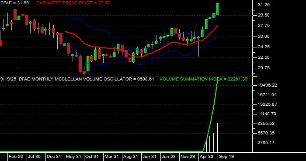Click the 8355.52 oscillator axis value
This screenshot has width=306, height=161.
(x=266, y=124)
